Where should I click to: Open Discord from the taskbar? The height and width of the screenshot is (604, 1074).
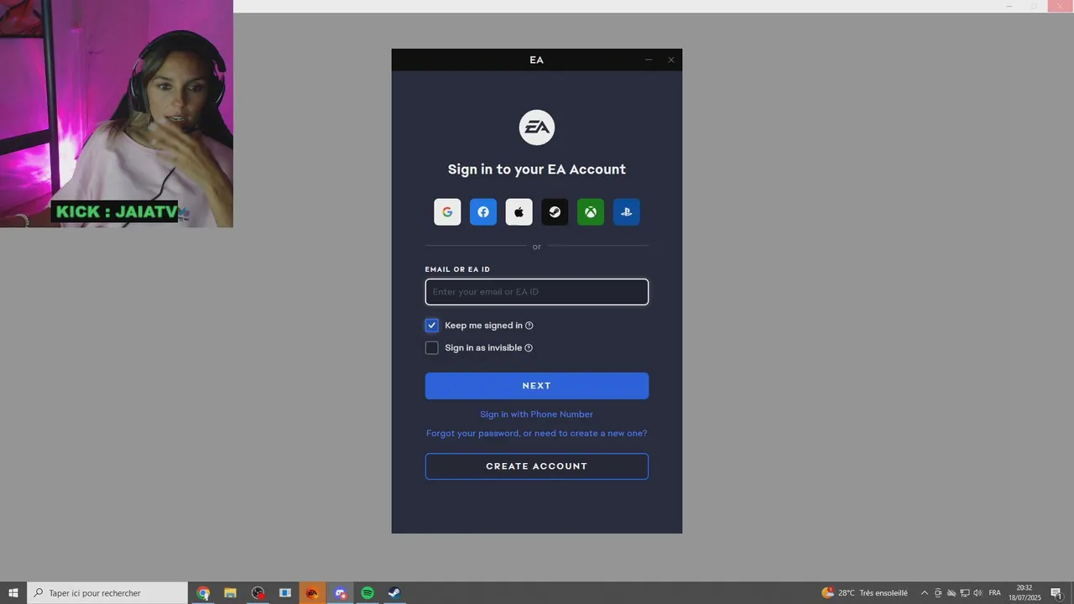click(x=340, y=593)
